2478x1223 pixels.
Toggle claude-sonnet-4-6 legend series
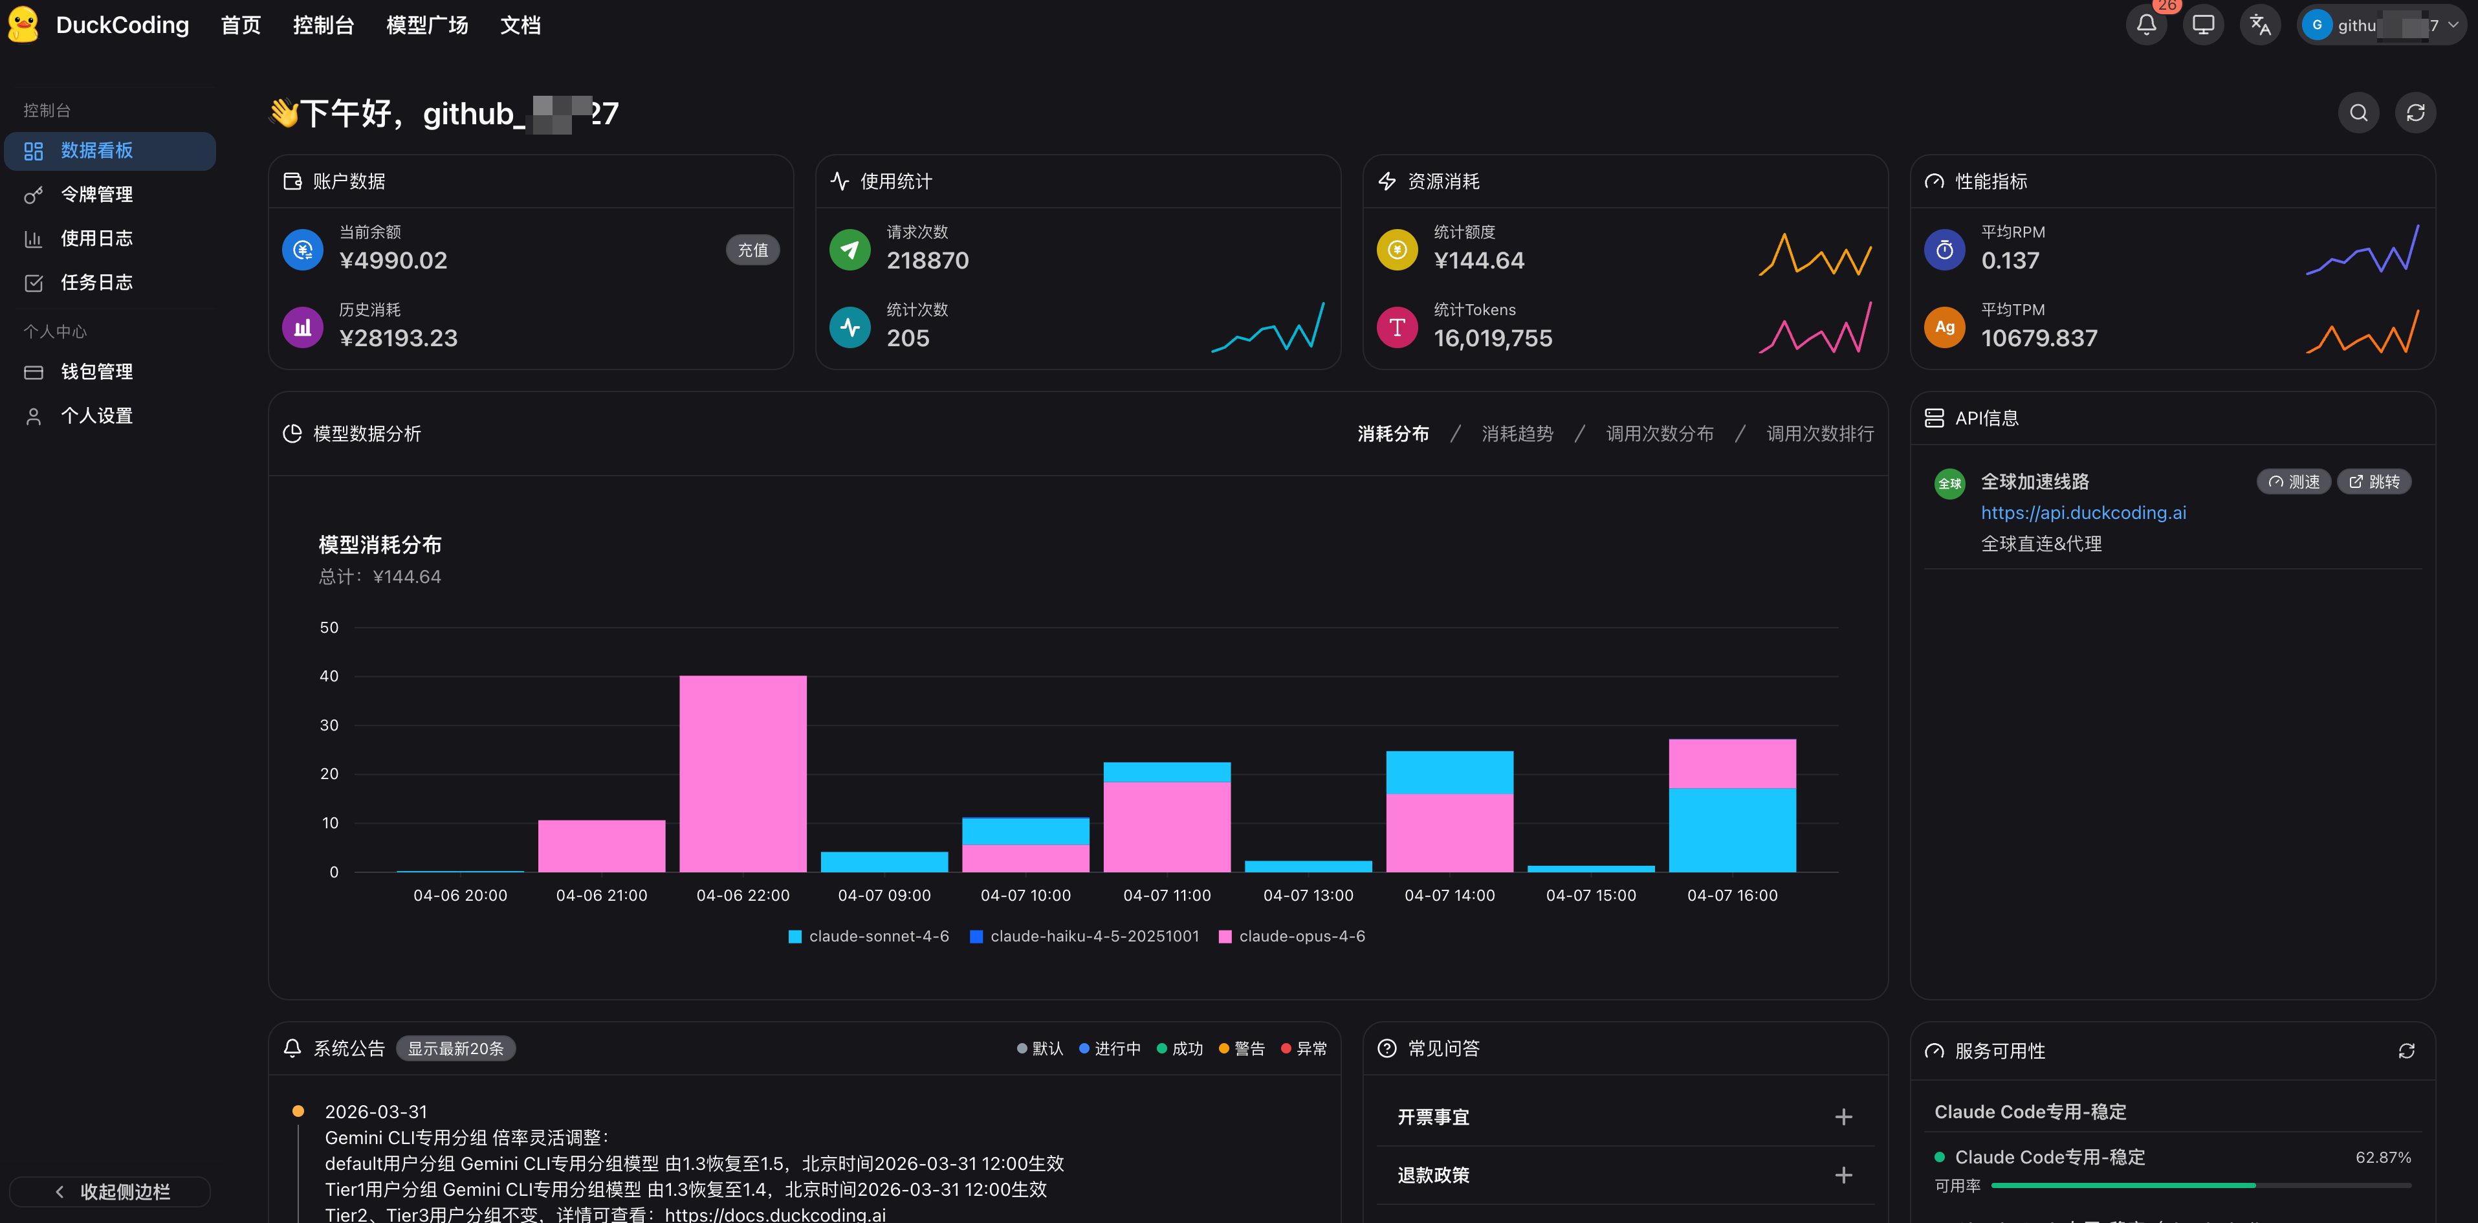tap(869, 936)
